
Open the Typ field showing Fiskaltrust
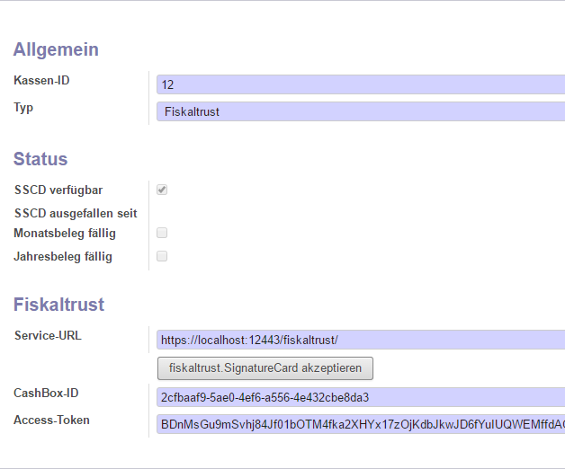pos(361,111)
